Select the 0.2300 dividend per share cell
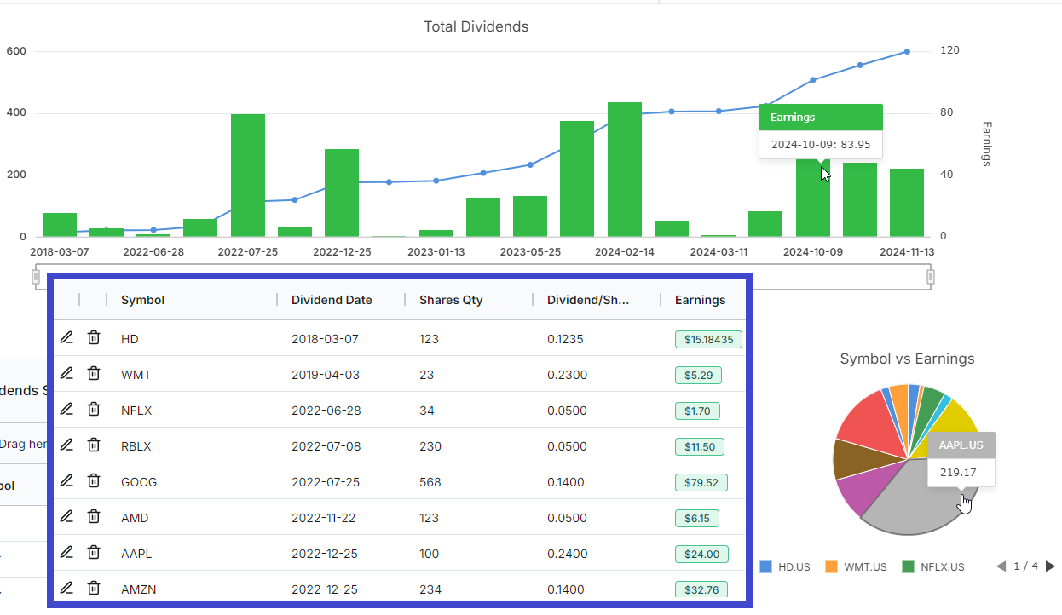 point(567,375)
